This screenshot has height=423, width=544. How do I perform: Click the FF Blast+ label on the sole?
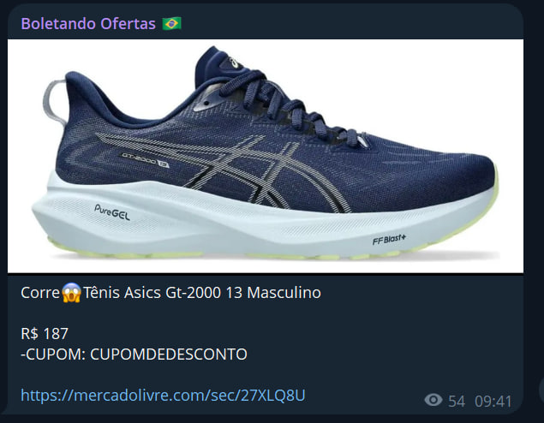(x=389, y=239)
